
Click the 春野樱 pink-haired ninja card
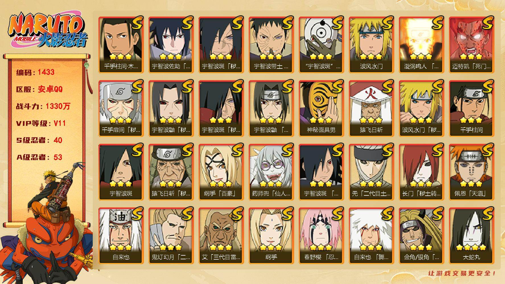pyautogui.click(x=321, y=235)
